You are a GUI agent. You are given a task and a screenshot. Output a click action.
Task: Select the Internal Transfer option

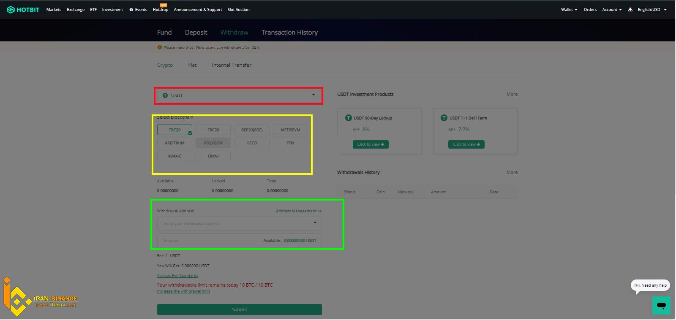point(232,65)
